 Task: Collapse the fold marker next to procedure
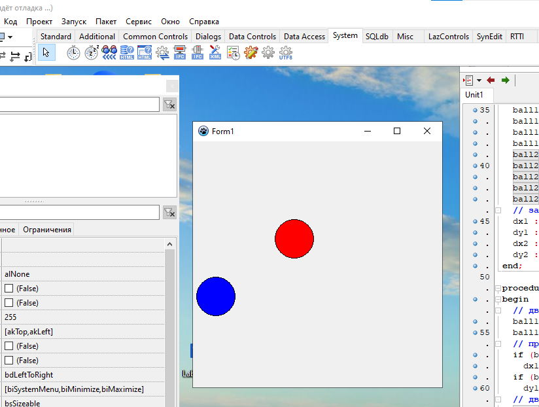tap(498, 288)
